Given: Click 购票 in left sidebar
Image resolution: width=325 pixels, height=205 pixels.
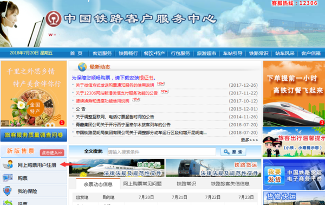Looking at the screenshot, I should (22, 178).
